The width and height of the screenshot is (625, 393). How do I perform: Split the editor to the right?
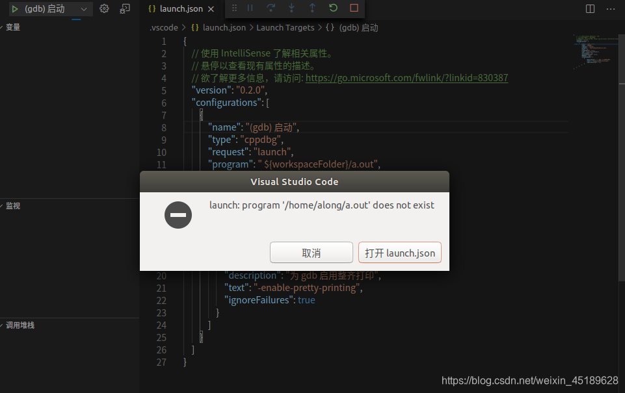point(590,8)
